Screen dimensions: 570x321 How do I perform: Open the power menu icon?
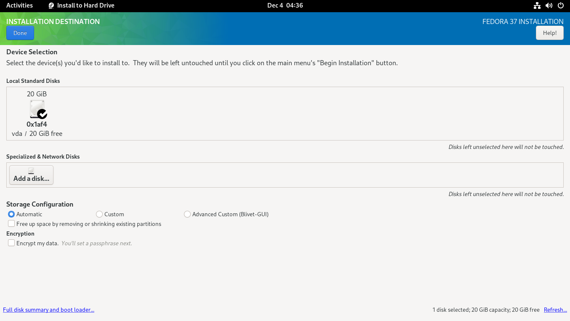point(561,5)
